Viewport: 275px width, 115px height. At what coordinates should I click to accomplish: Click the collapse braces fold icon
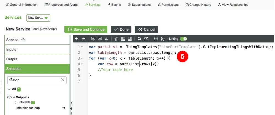[x=156, y=39]
